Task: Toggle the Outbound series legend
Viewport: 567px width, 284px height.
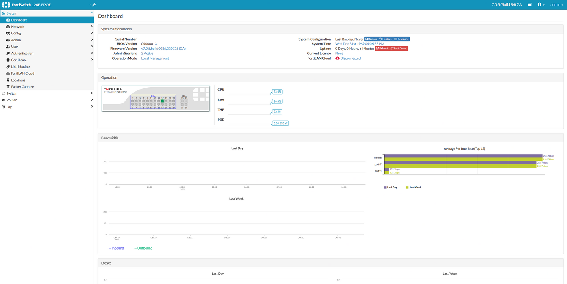Action: [143, 248]
